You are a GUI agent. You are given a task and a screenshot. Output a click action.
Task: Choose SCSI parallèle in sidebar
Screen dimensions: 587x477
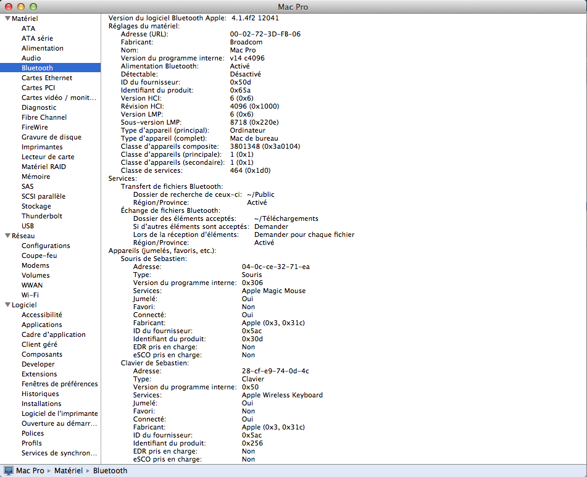click(x=43, y=196)
